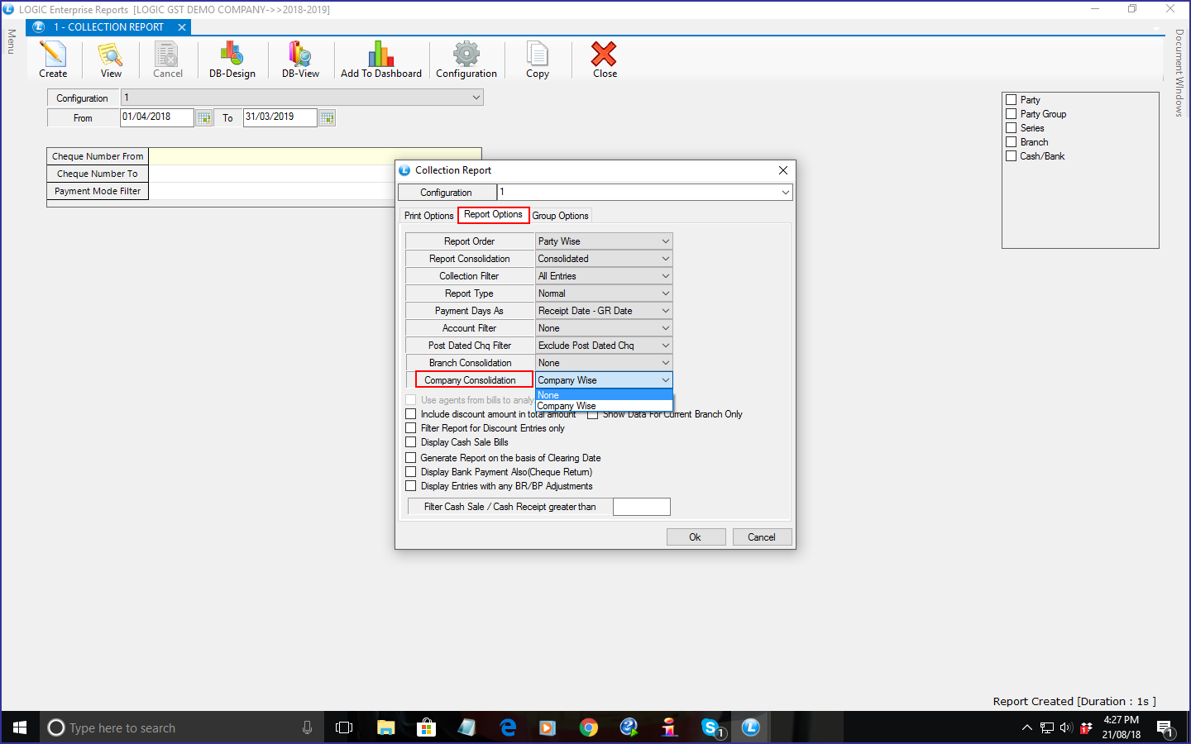
Task: Open the Windows Start menu
Action: (20, 727)
